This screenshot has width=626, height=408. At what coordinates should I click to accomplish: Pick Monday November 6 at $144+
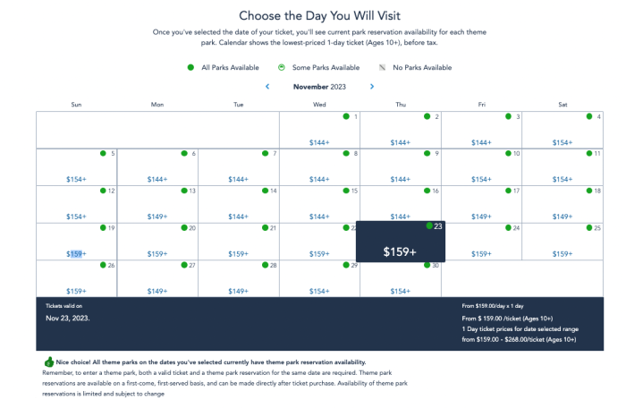click(x=157, y=166)
